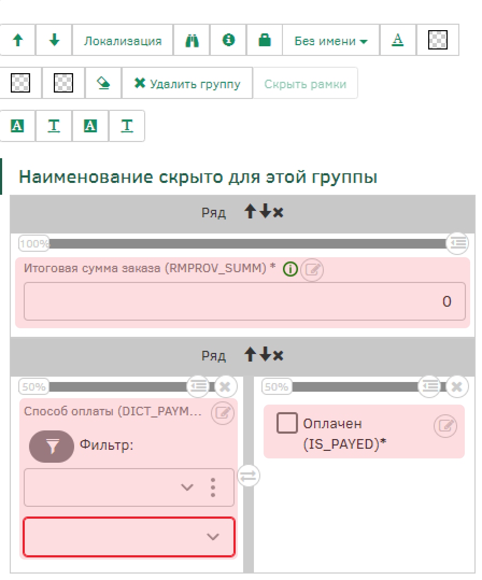The height and width of the screenshot is (580, 482).
Task: Open three-dot menu in filter field
Action: point(213,487)
